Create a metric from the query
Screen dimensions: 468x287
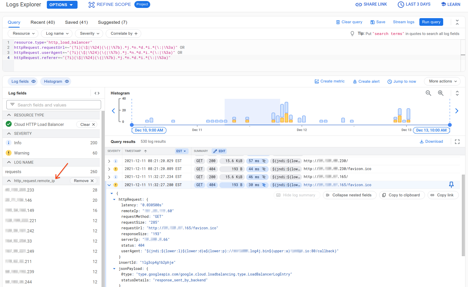[330, 81]
